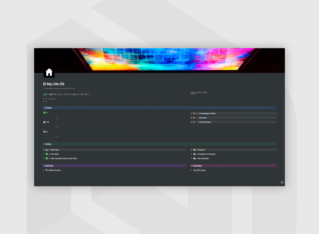Viewport: 319px width, 234px height.
Task: Click the My Life OS page title
Action: point(56,84)
